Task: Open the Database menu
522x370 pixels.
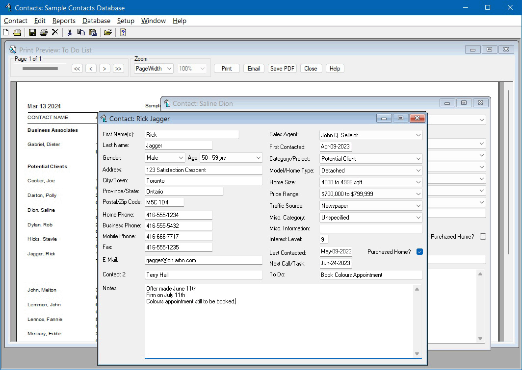Action: [96, 21]
